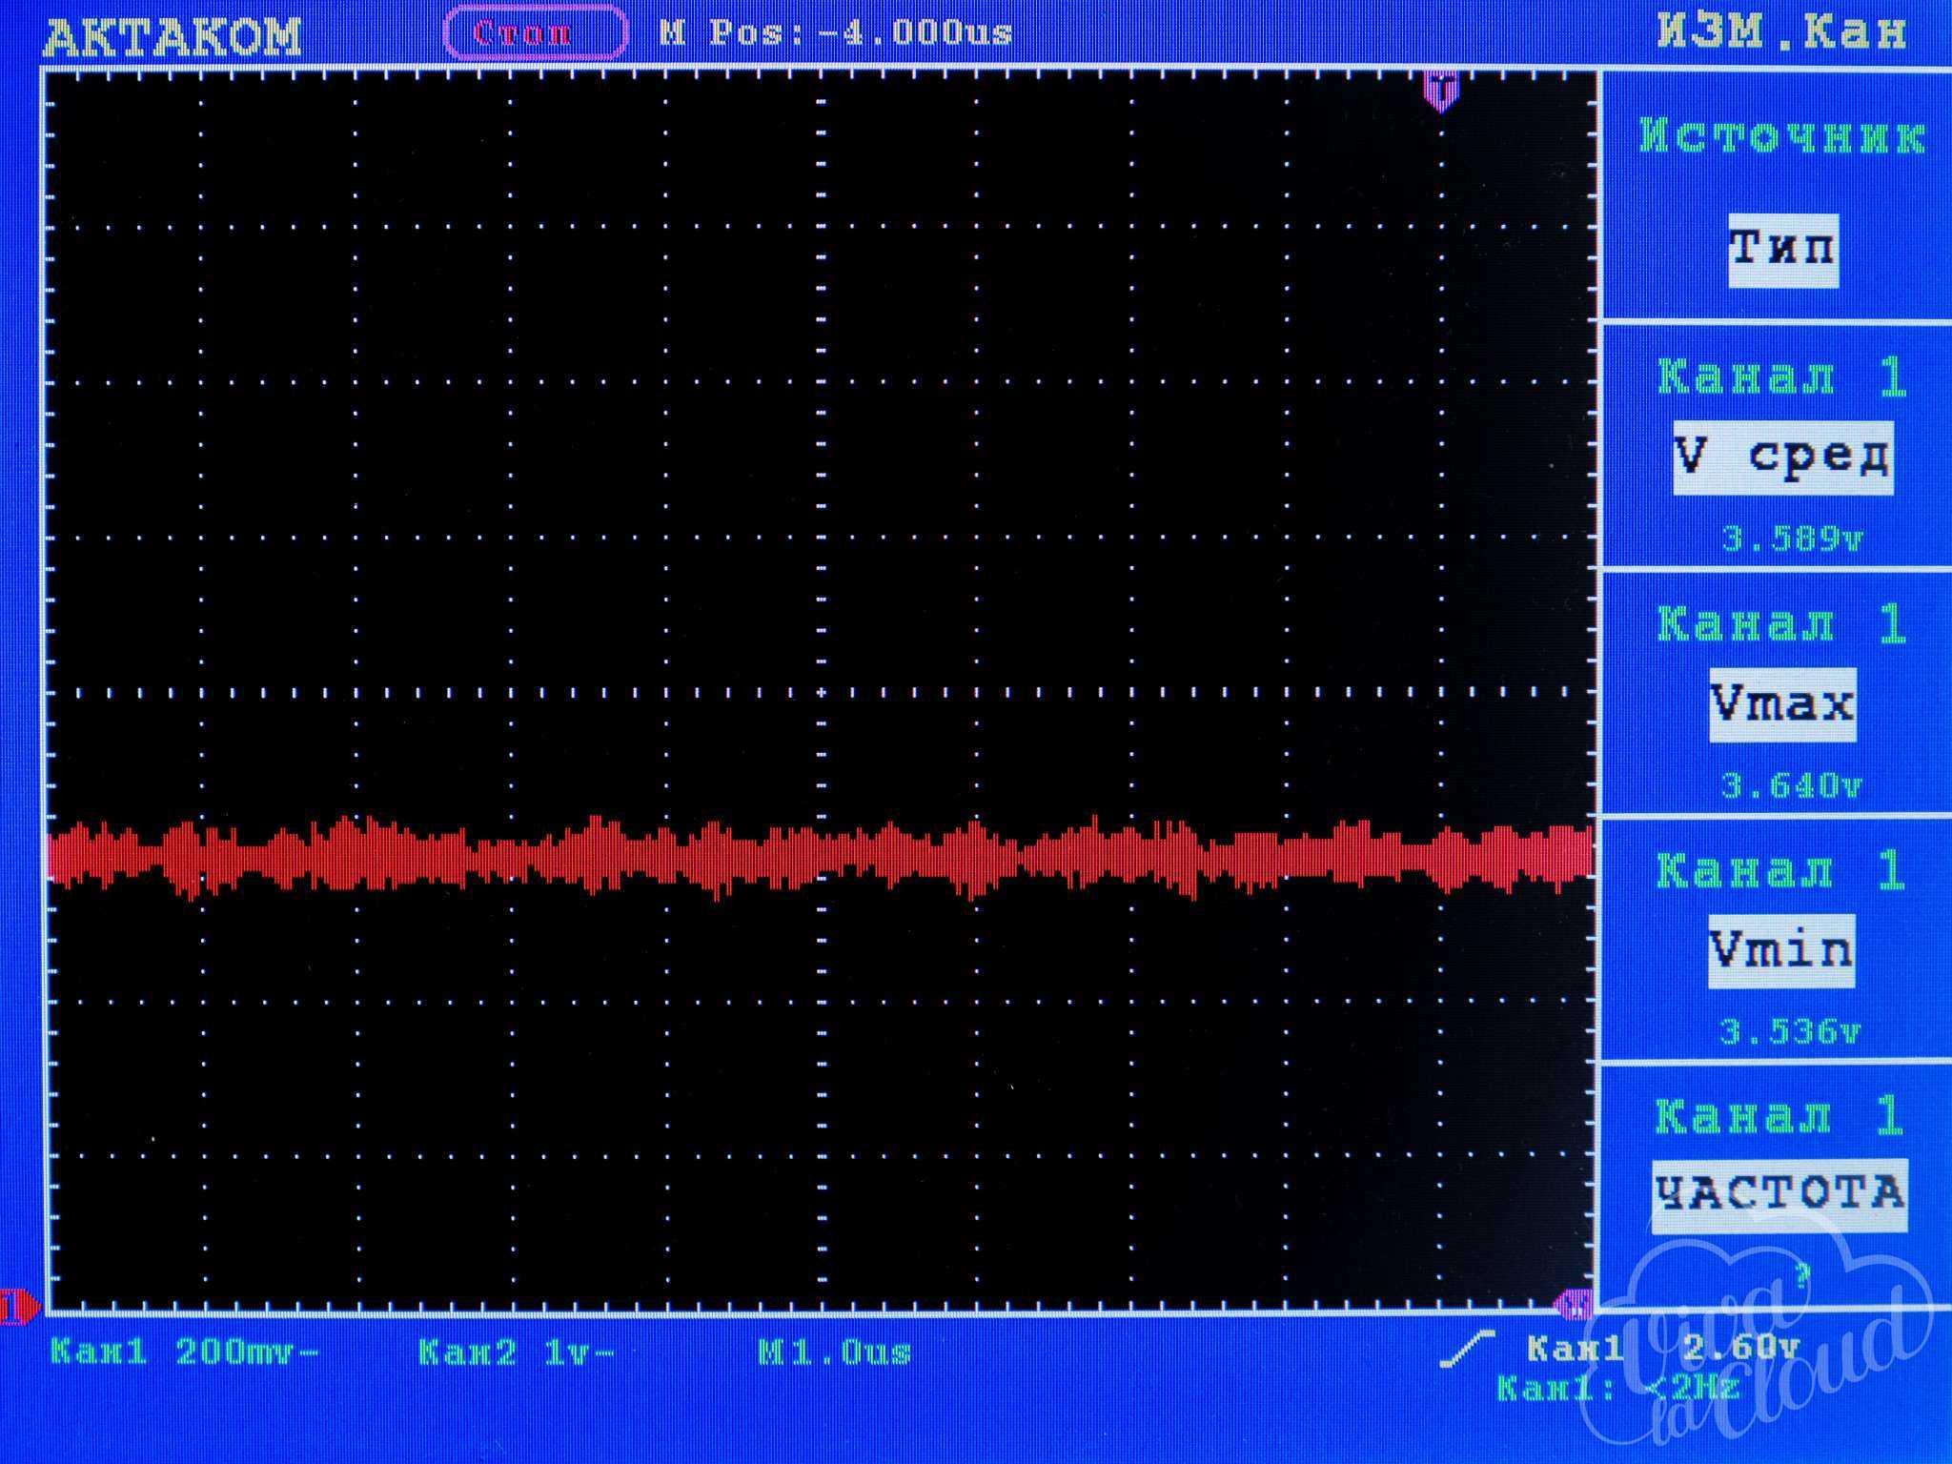Click the 3.640v Vmax value
The height and width of the screenshot is (1464, 1952).
[x=1792, y=786]
